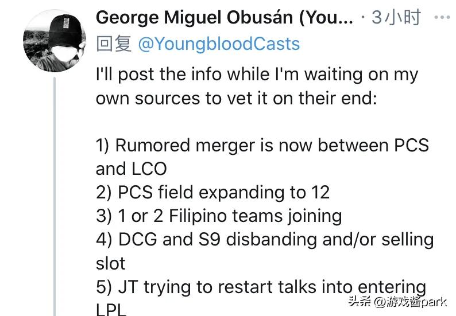This screenshot has width=456, height=316.
Task: Click the @YoungbloodCasts mention link
Action: tap(219, 44)
